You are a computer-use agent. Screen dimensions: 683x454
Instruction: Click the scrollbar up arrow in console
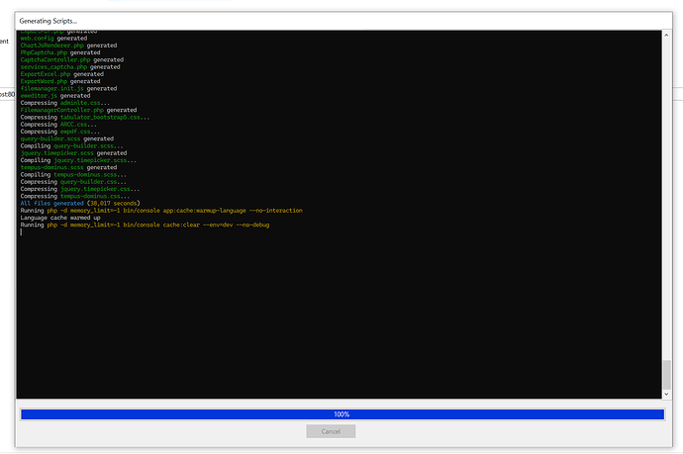[668, 35]
